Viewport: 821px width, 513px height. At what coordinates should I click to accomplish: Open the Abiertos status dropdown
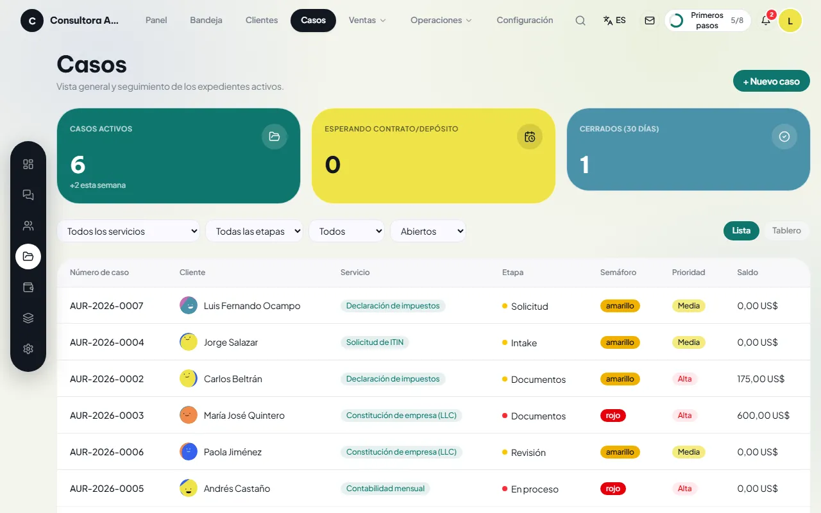pyautogui.click(x=428, y=231)
